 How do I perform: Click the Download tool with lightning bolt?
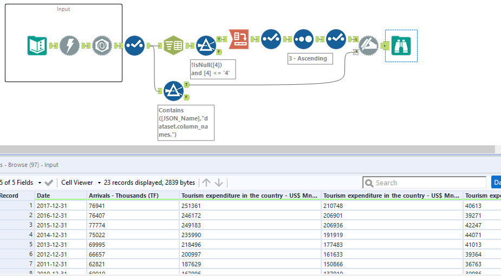click(x=69, y=46)
